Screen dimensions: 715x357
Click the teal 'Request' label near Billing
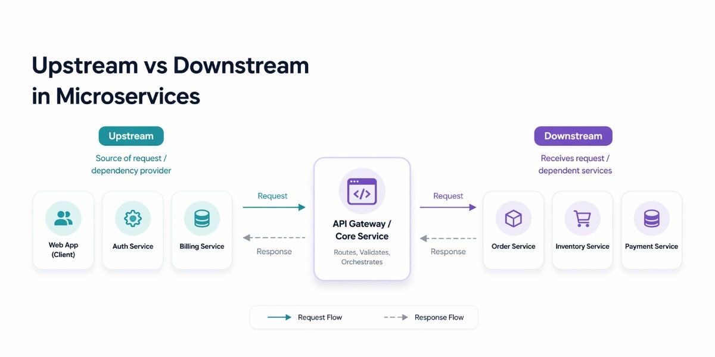tap(272, 196)
